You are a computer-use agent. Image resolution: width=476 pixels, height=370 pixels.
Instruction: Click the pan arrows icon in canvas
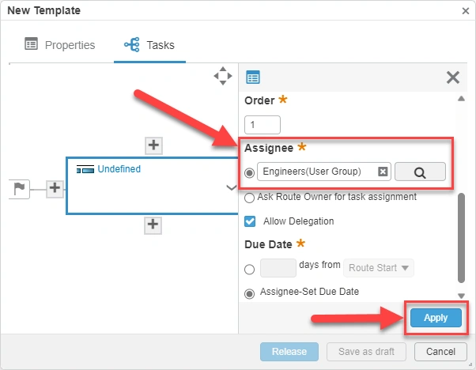pyautogui.click(x=223, y=76)
